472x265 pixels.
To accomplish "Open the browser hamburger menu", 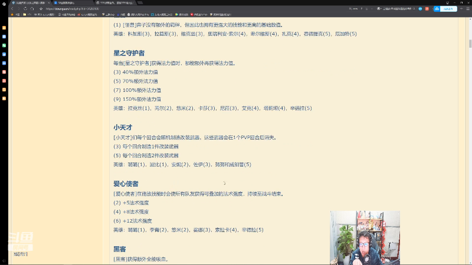I will (468, 9).
